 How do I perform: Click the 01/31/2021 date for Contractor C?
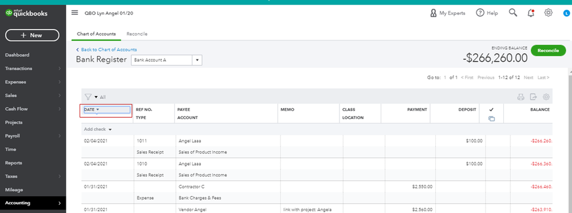tap(96, 187)
